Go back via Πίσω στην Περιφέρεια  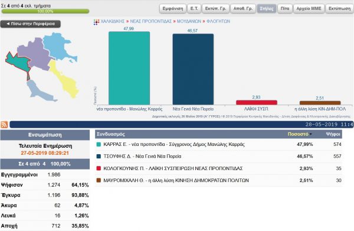tap(31, 24)
